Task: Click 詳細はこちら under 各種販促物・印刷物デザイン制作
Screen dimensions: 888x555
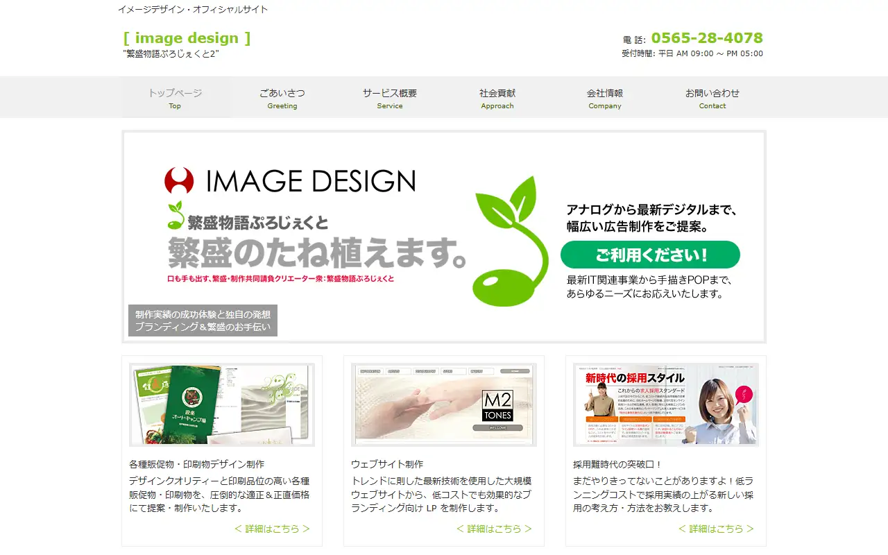Action: click(273, 529)
